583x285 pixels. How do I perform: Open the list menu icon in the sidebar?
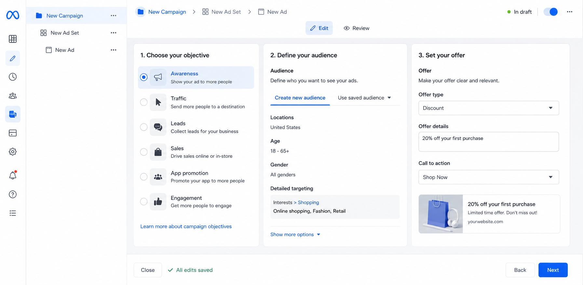point(13,213)
